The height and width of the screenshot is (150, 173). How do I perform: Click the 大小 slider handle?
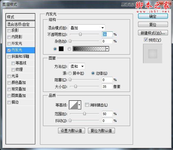76,86
